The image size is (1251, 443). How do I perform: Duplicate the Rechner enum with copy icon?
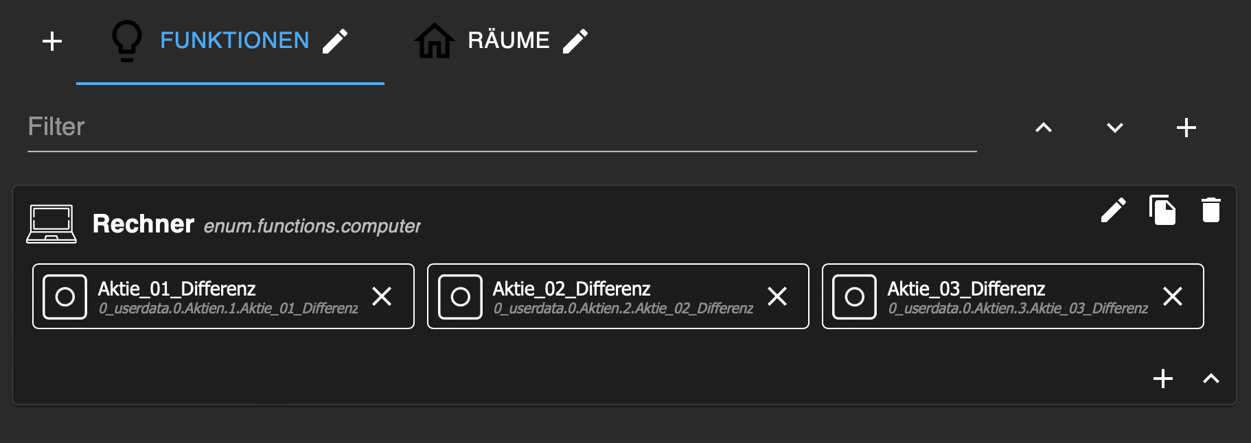[1162, 210]
